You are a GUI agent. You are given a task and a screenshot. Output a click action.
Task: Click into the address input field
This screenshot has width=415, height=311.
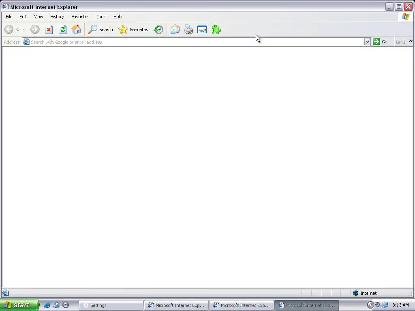(197, 42)
